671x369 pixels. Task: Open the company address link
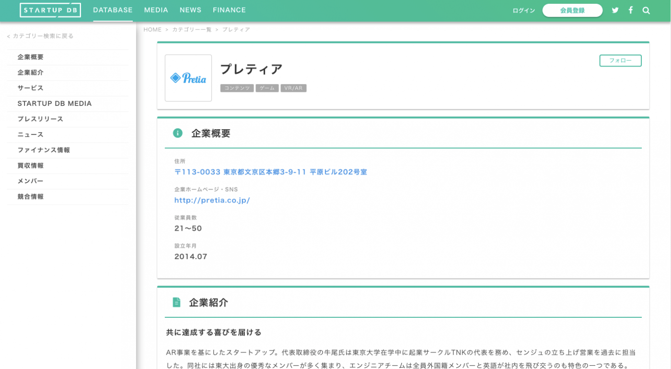271,172
